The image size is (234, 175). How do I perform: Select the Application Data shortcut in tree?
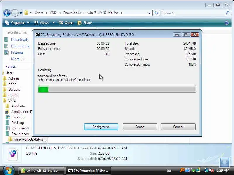pos(22,112)
